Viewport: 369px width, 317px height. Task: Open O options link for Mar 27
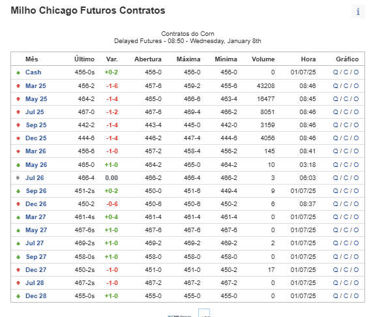pos(356,217)
